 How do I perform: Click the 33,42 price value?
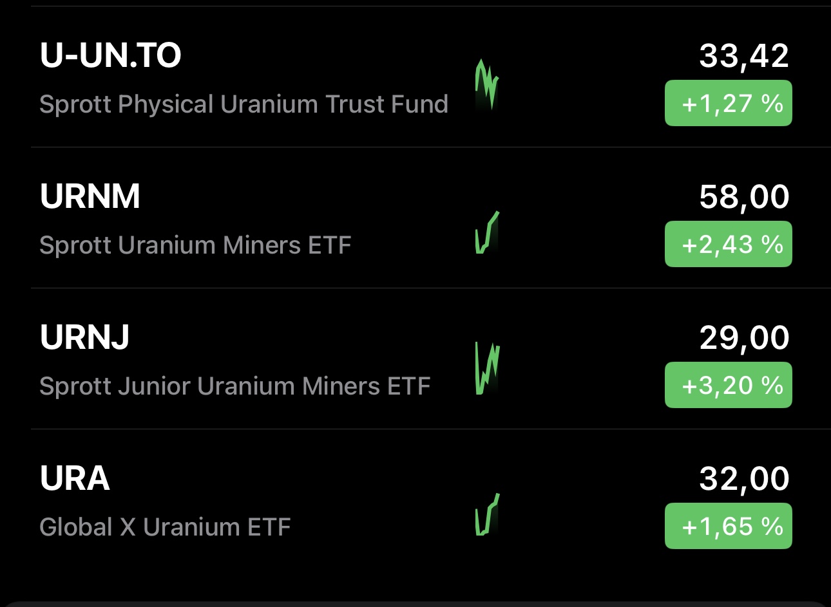744,56
